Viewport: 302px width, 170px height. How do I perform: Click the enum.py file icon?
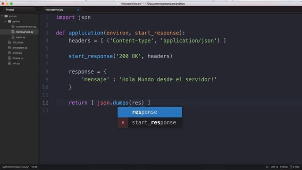(9, 52)
